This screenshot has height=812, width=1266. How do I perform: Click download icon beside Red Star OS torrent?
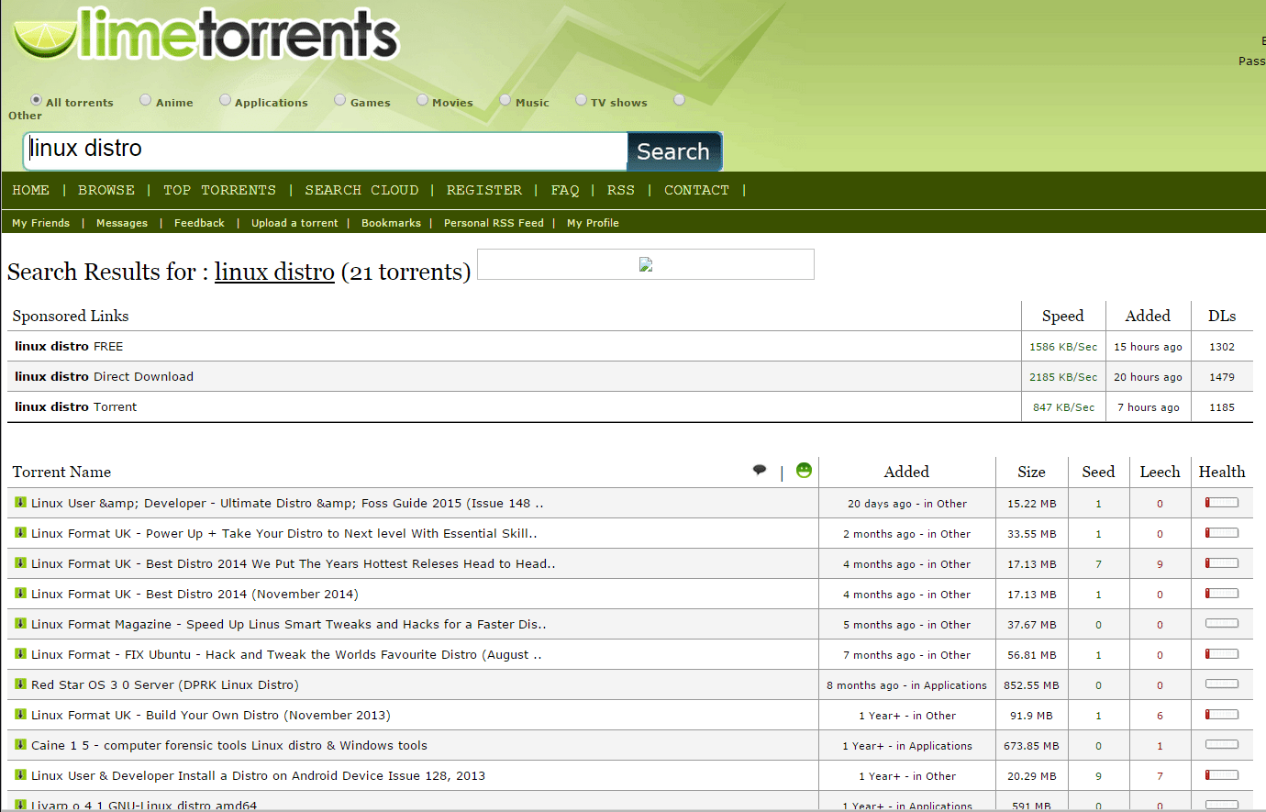[20, 684]
